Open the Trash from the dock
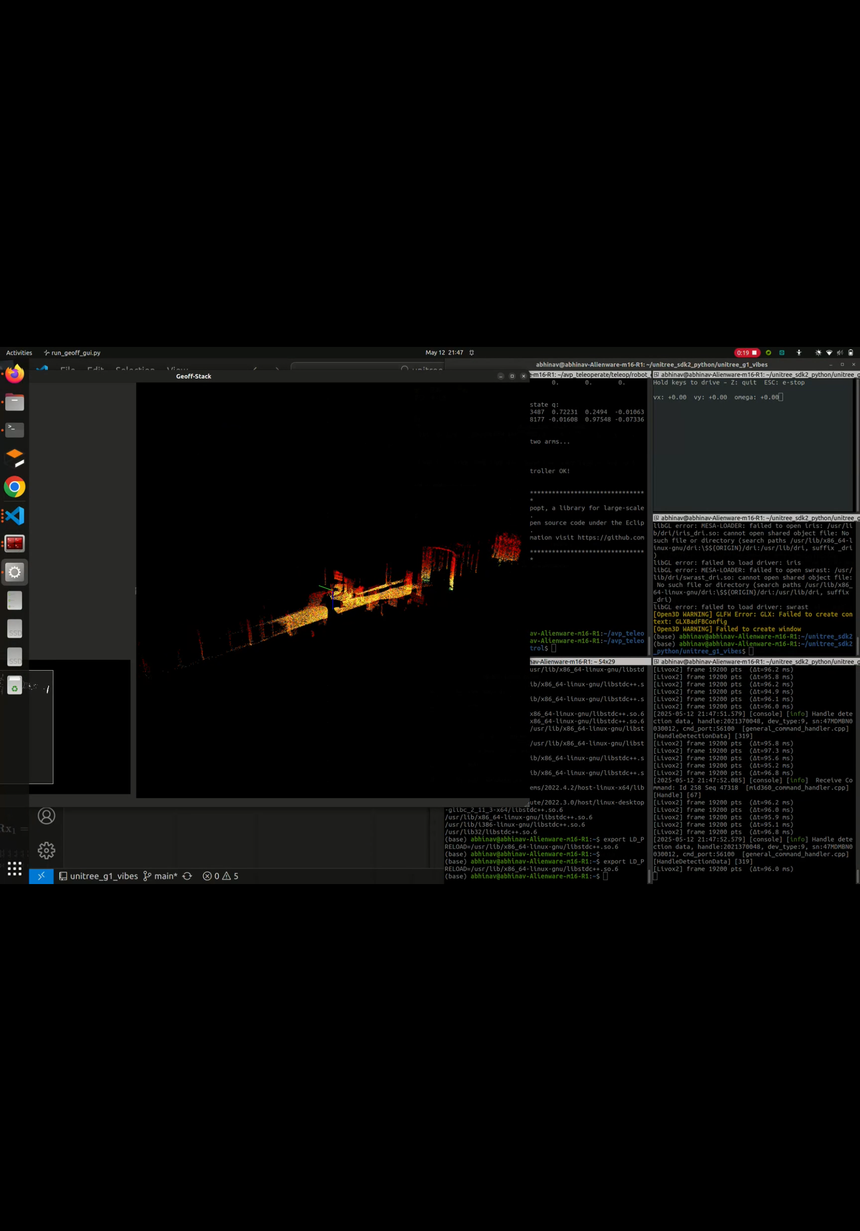860x1231 pixels. click(x=14, y=685)
